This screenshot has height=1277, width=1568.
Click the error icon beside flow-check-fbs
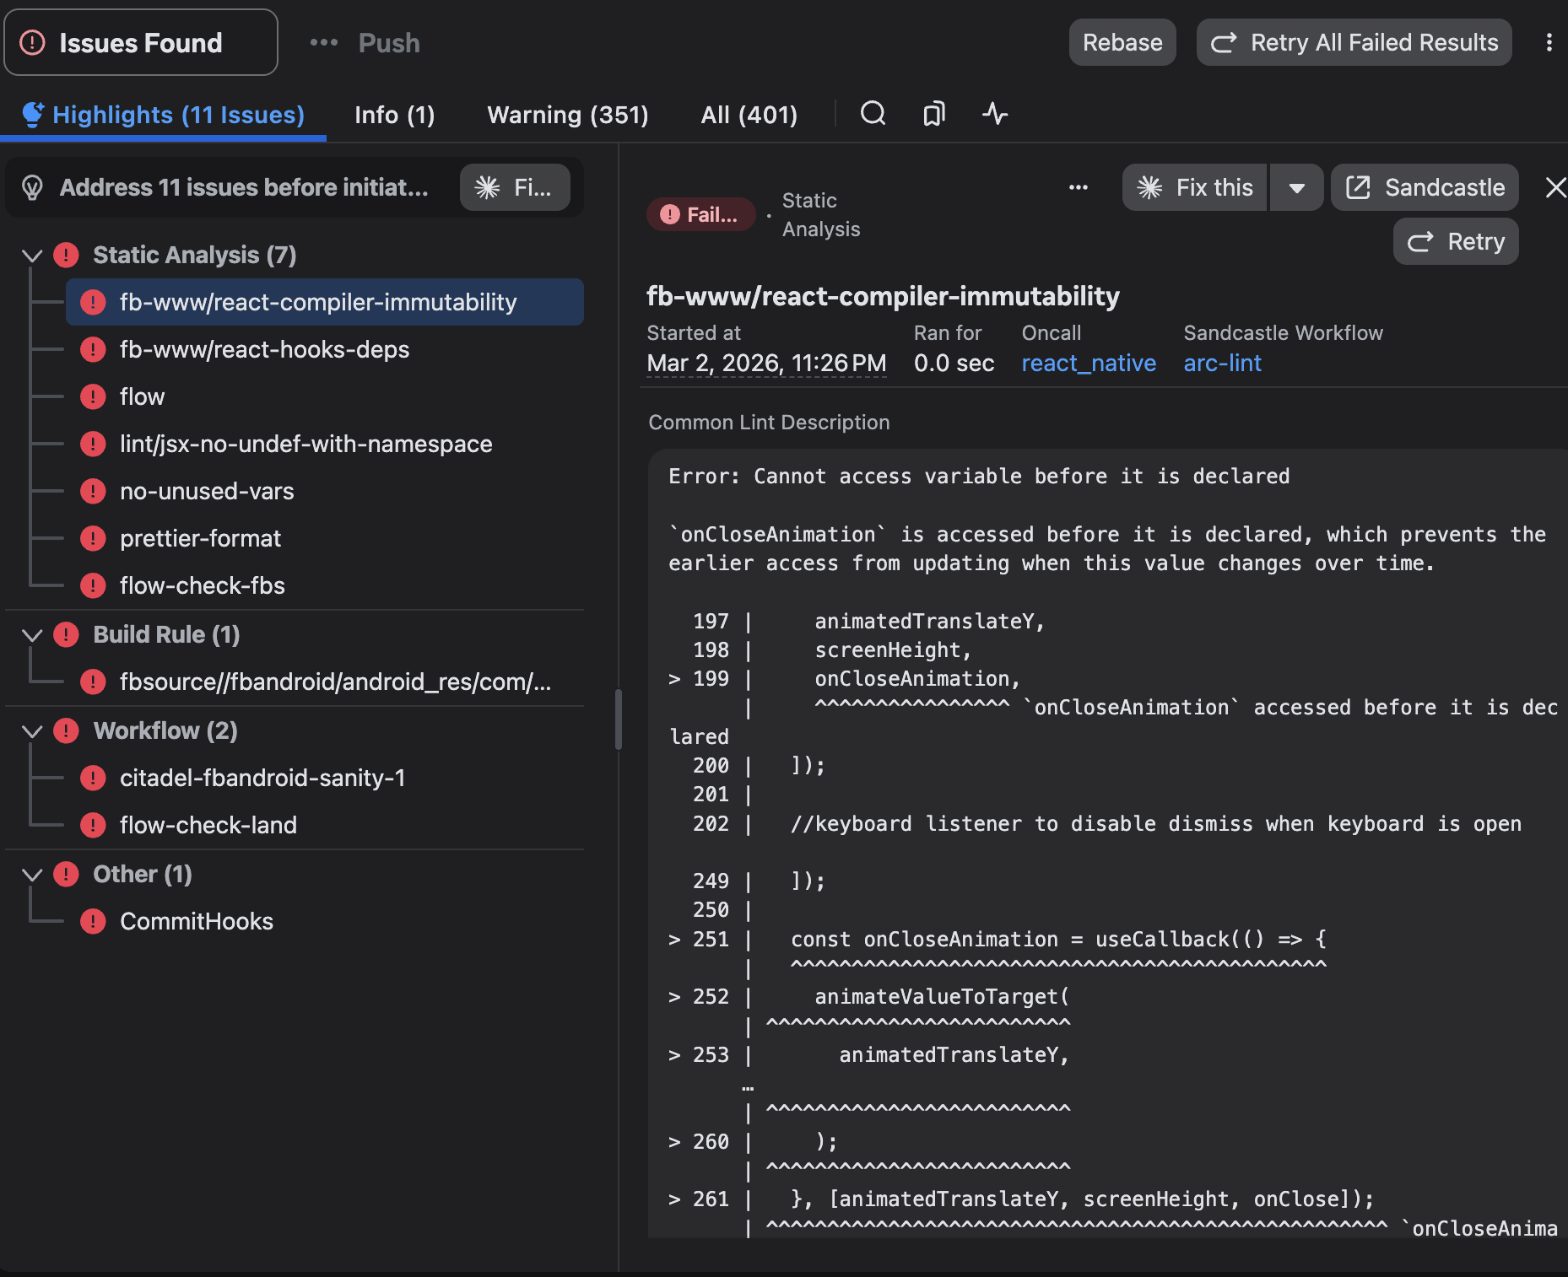coord(93,585)
